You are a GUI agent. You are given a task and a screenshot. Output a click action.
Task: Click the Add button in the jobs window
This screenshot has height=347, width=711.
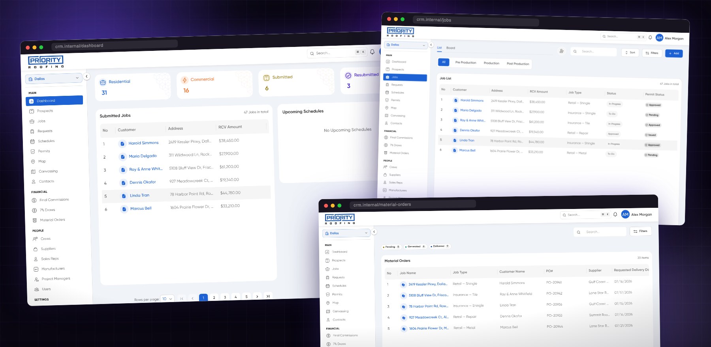coord(674,53)
